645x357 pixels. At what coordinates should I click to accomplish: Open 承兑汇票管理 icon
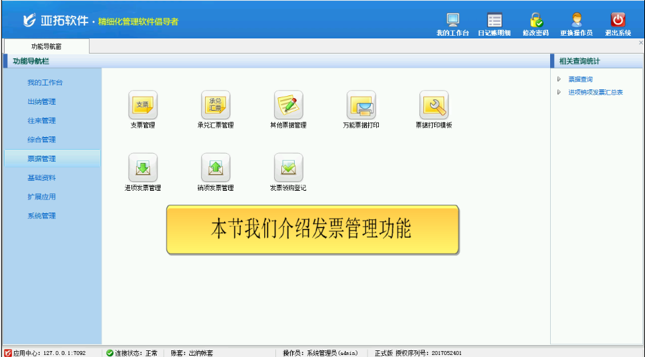pos(216,105)
